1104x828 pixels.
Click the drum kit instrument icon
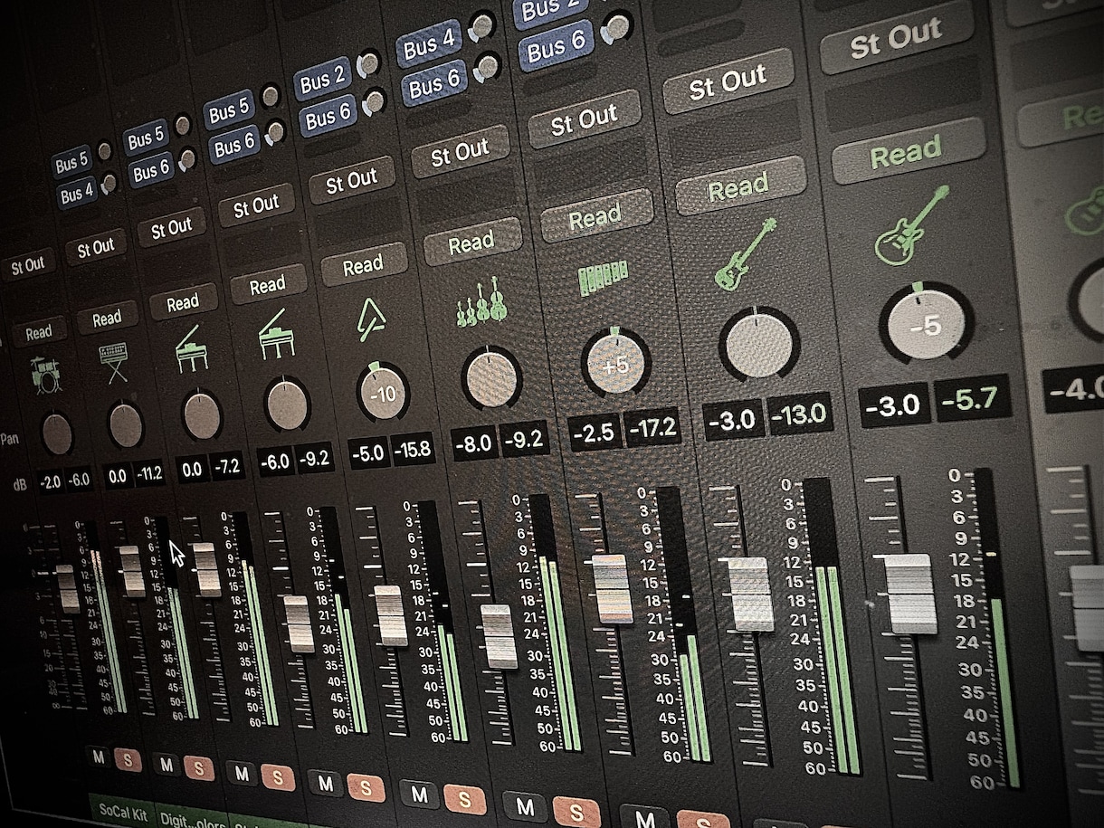point(47,375)
